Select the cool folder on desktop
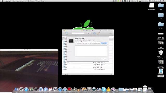Image resolution: width=166 pixels, height=93 pixels. point(161,15)
